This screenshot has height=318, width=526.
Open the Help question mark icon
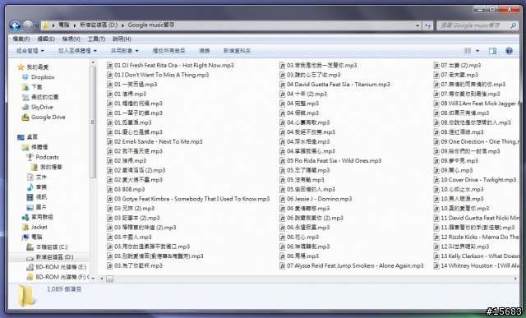click(x=509, y=51)
